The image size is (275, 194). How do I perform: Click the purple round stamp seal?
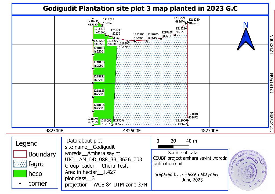pos(247,167)
